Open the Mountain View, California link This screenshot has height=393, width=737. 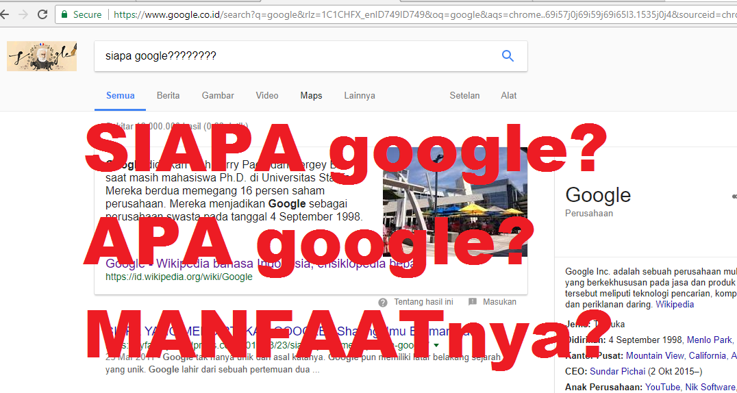click(676, 355)
